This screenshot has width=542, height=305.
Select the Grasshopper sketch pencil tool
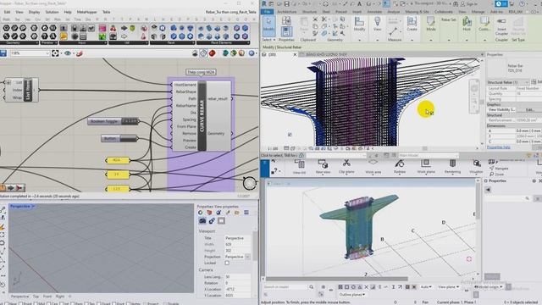pyautogui.click(x=80, y=53)
